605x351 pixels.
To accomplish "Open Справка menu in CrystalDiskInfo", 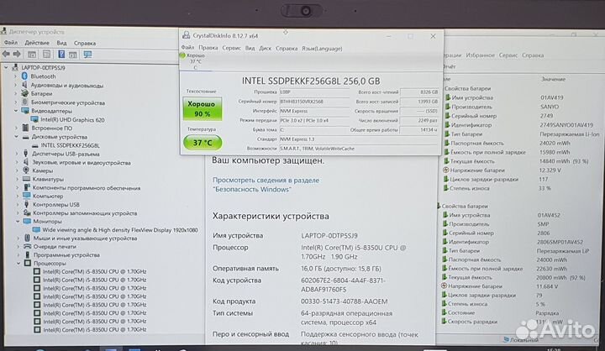I will tap(287, 48).
